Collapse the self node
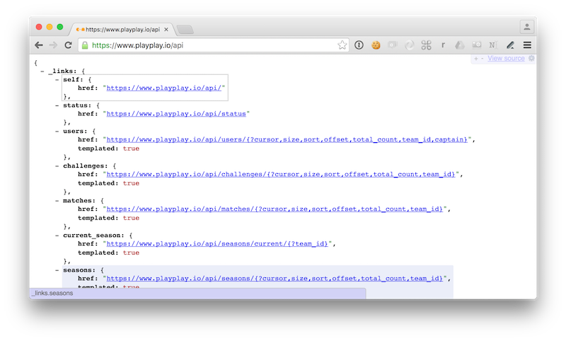This screenshot has width=566, height=341. (57, 79)
